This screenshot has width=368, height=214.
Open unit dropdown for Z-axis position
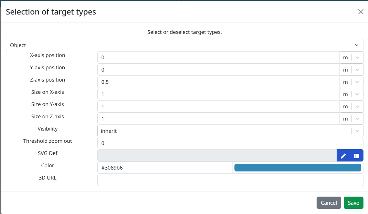coord(357,82)
